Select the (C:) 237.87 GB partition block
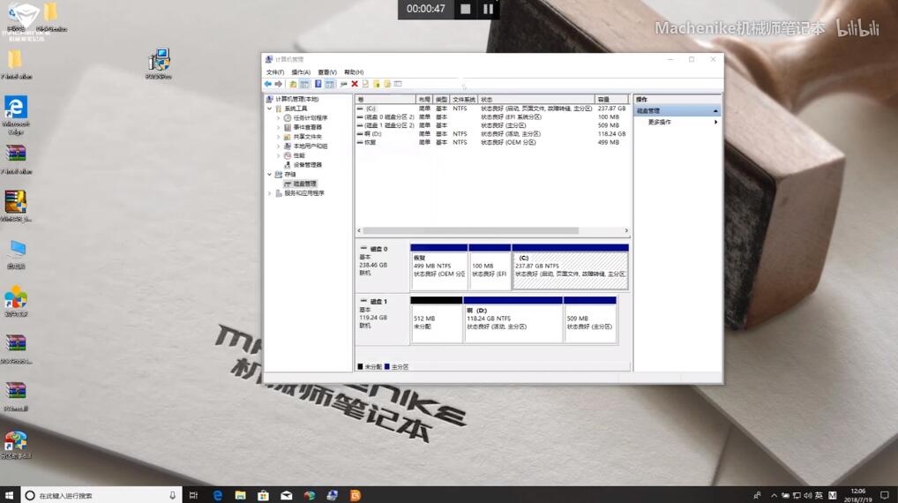This screenshot has height=503, width=898. [x=571, y=267]
